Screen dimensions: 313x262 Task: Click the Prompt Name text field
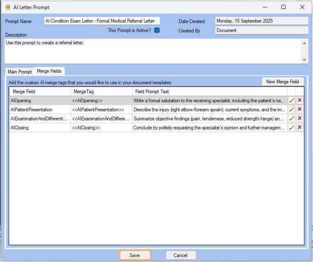click(102, 21)
